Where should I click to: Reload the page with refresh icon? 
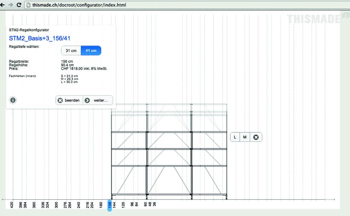tap(19, 5)
